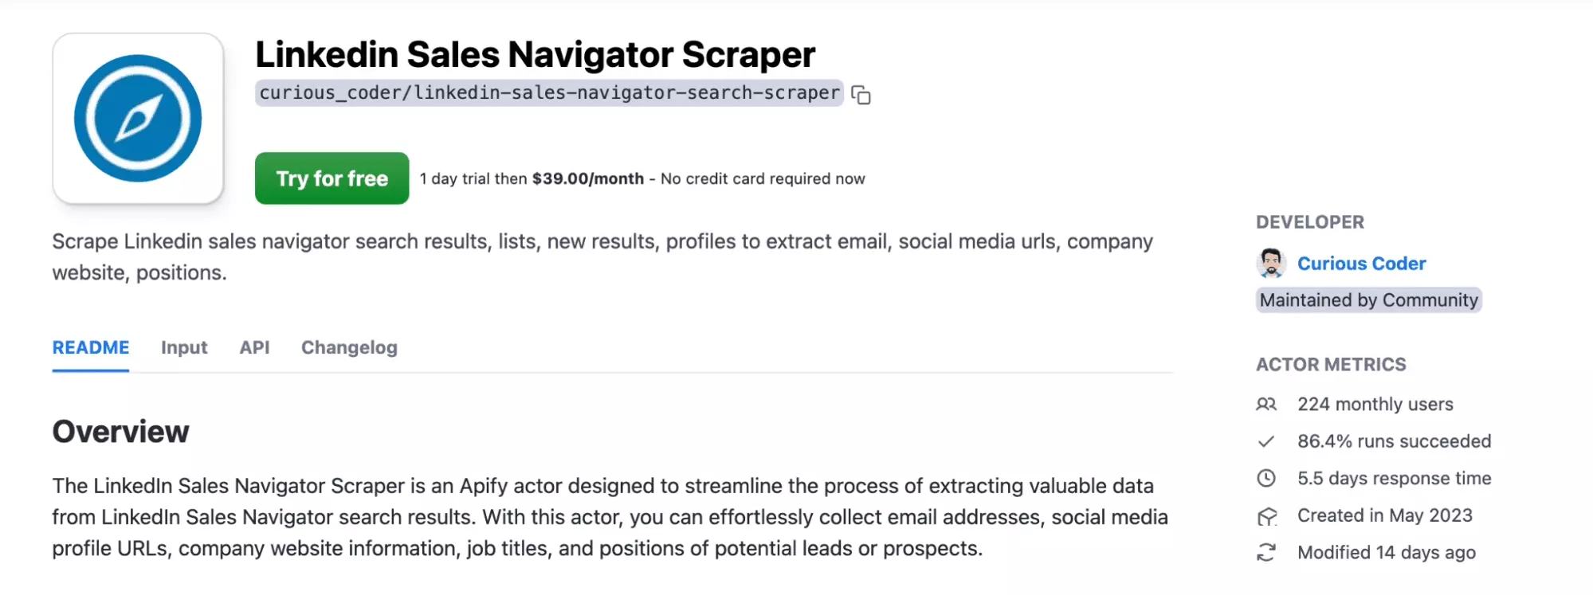Viewport: 1593px width, 595px height.
Task: Click the modified refresh arrows icon
Action: [1266, 552]
